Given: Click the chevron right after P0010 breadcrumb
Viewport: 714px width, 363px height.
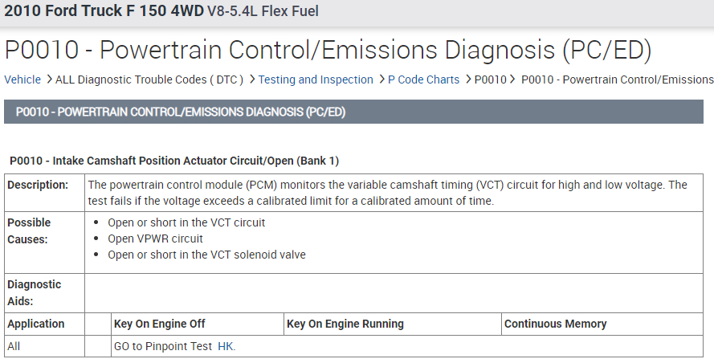Looking at the screenshot, I should click(512, 80).
